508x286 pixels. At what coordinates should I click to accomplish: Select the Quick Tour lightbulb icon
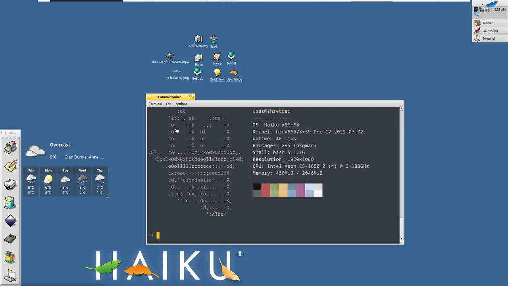click(217, 75)
